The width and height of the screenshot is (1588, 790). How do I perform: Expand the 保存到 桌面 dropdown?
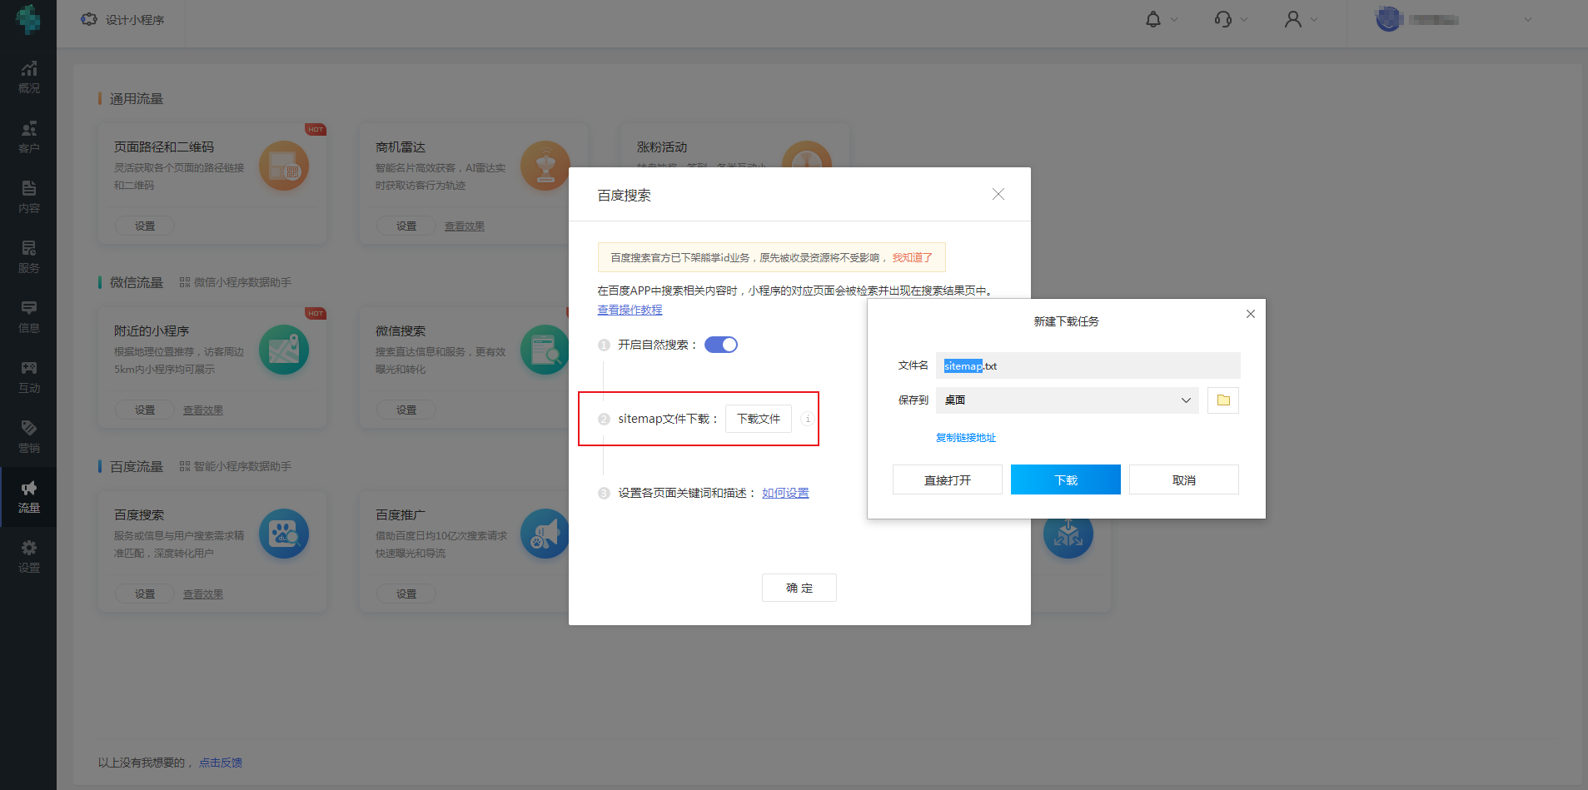point(1068,400)
